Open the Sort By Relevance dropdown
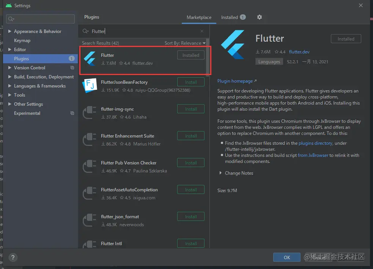 (185, 43)
